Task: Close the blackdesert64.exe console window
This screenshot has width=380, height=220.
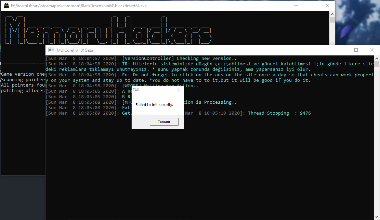Action: click(327, 5)
